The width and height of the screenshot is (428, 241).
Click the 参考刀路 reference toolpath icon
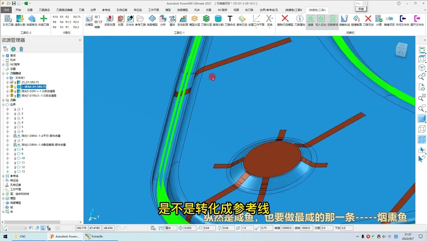(140, 20)
